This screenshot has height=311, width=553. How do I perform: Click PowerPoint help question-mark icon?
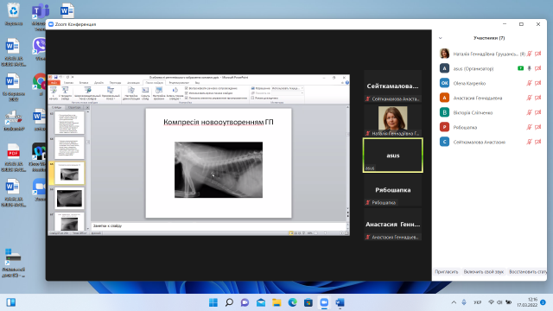[347, 83]
